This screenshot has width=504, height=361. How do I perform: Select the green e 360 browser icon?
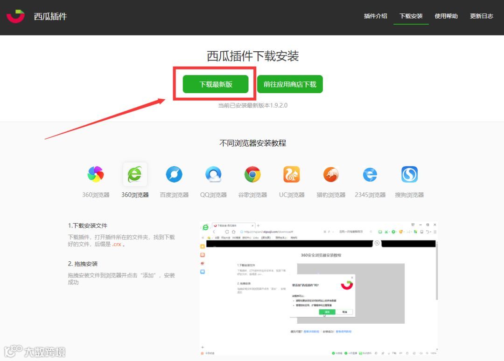tap(135, 174)
